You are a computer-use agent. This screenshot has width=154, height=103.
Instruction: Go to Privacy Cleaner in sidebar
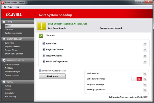[12, 50]
